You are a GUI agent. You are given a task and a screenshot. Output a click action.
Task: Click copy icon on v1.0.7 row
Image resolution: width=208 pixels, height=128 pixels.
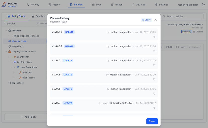(154, 108)
